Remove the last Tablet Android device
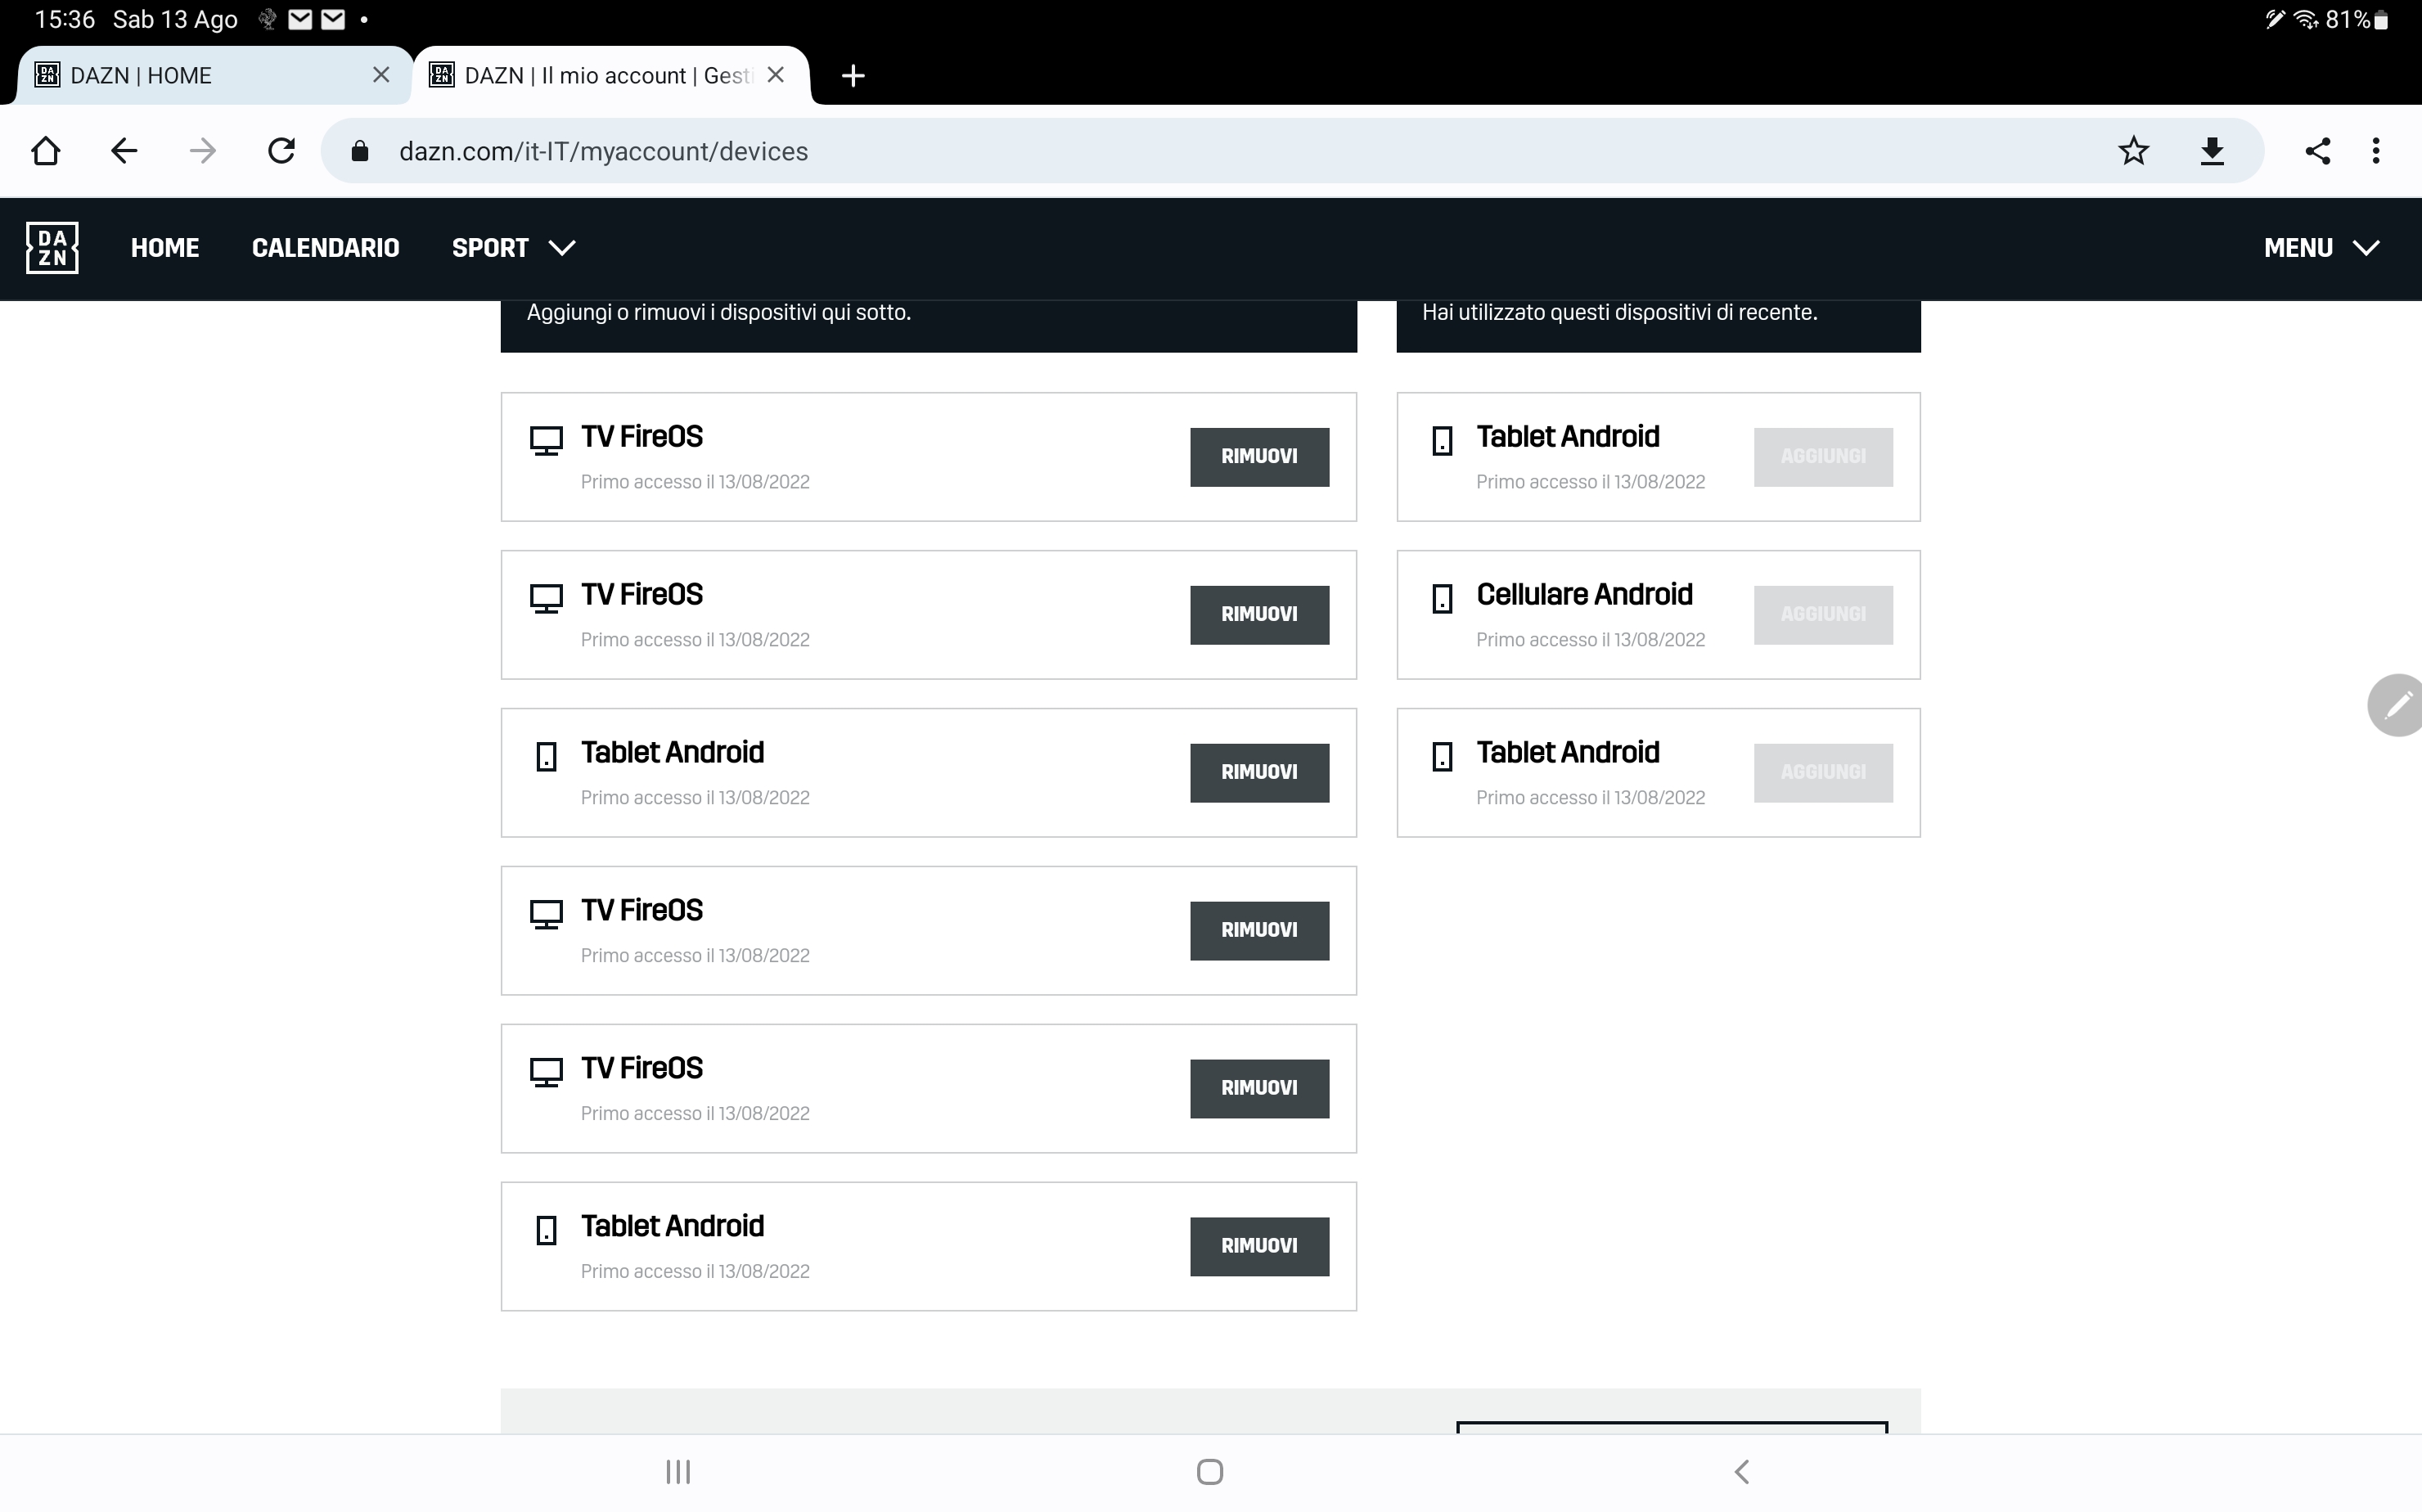This screenshot has width=2422, height=1512. click(1259, 1247)
